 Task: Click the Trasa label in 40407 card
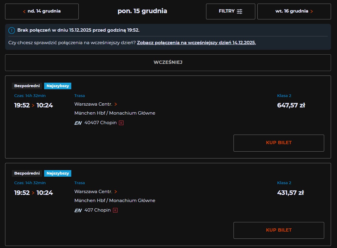coord(80,96)
